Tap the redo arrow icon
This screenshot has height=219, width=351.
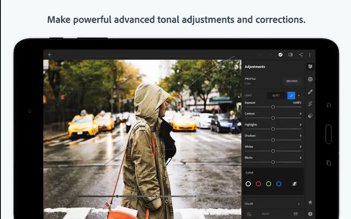point(260,55)
